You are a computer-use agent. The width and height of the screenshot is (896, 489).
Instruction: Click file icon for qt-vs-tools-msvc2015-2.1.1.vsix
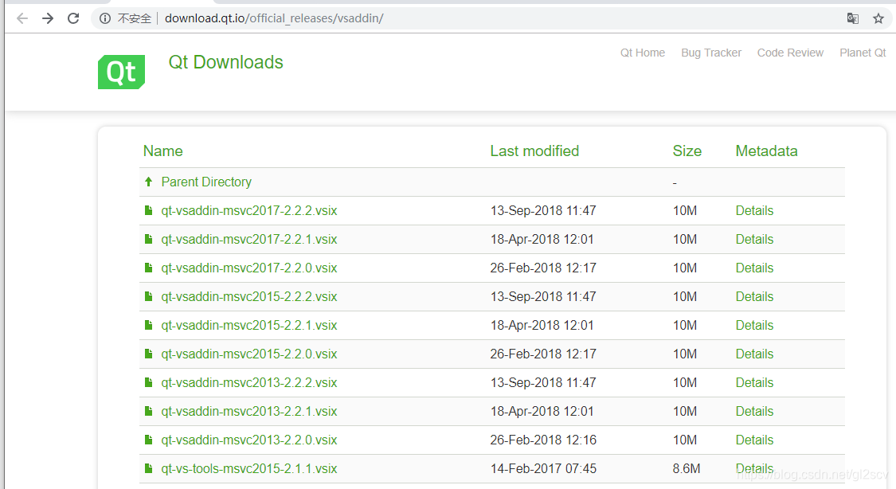coord(149,468)
